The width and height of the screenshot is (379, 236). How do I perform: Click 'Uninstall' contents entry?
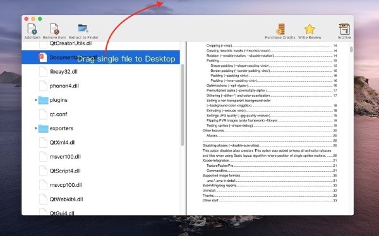point(209,191)
